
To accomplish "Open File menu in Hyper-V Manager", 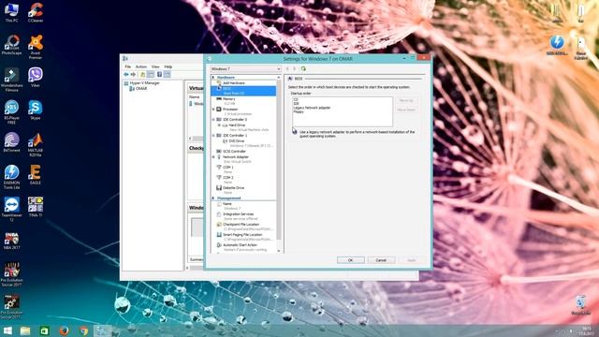I will click(x=128, y=66).
